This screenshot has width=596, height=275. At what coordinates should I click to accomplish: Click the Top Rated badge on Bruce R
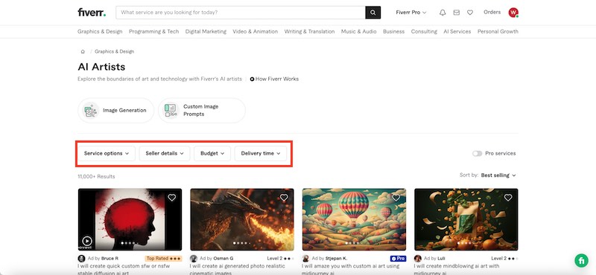163,259
